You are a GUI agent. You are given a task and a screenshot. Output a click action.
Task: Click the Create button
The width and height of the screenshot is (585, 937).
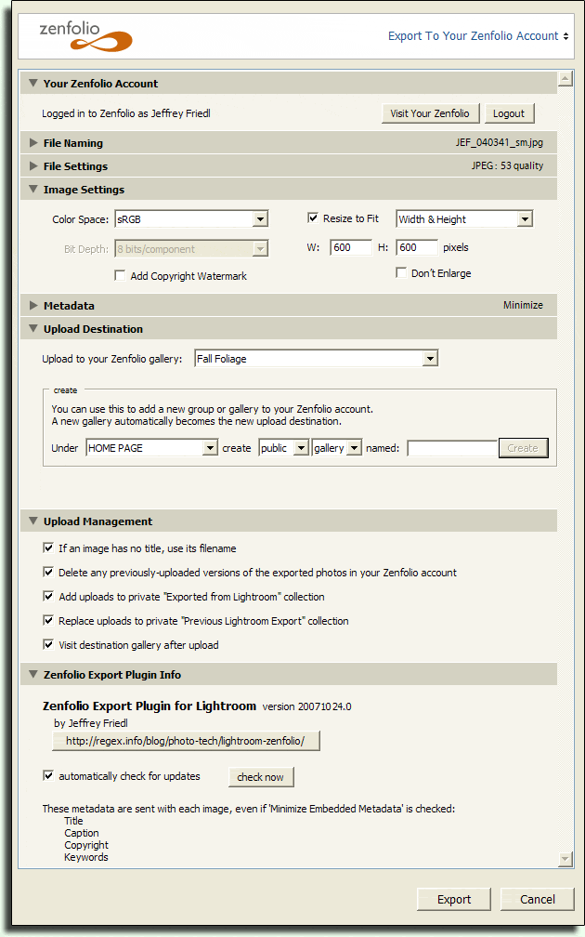click(523, 448)
